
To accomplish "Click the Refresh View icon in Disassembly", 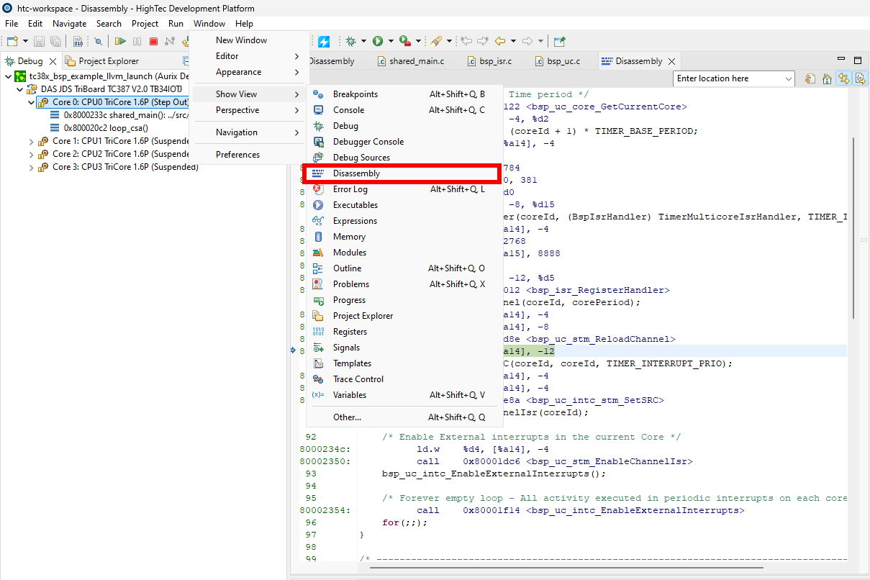I will 810,78.
